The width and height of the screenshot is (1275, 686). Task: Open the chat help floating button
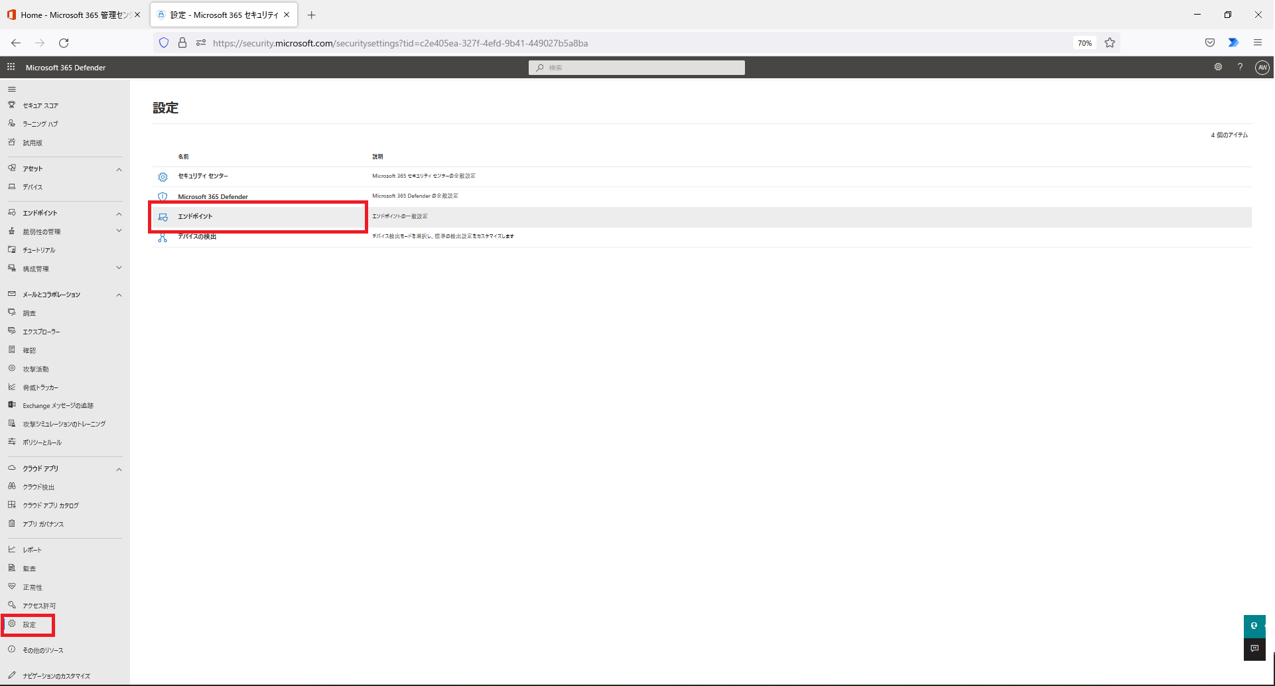[1254, 626]
